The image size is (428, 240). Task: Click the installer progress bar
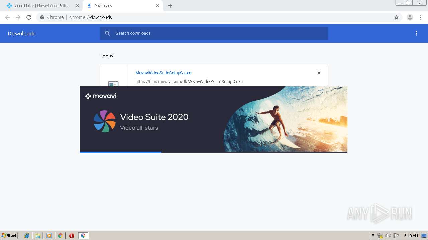tap(214, 152)
